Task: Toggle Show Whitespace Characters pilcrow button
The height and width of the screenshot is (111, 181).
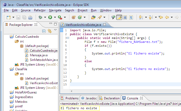Action: pyautogui.click(x=131, y=17)
